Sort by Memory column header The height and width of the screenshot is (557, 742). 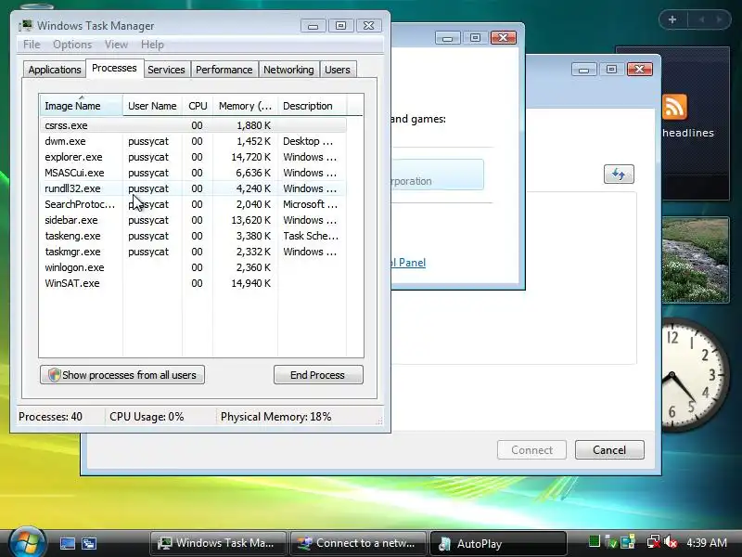245,106
